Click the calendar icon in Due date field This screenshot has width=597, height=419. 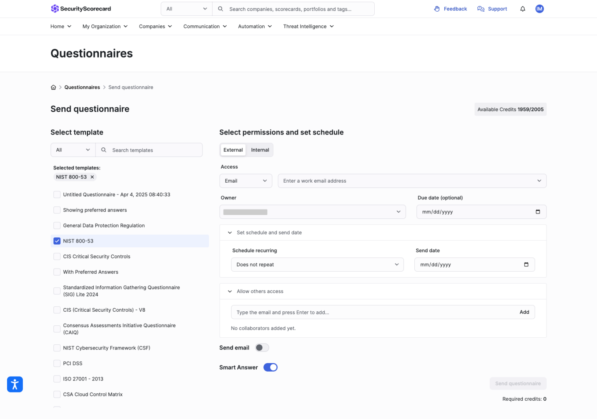538,212
